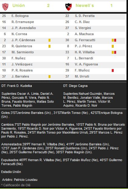The width and height of the screenshot is (128, 189).
Task: Click DT Diego Cagna text
Action: pos(75,86)
